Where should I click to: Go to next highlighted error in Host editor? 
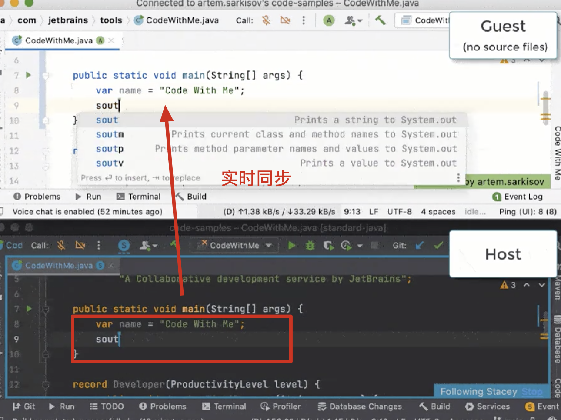[x=542, y=285]
